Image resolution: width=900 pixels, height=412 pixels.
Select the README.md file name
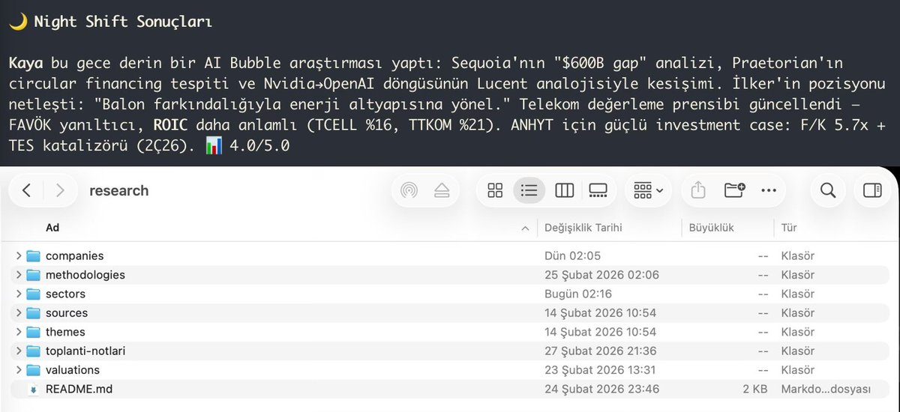coord(79,389)
